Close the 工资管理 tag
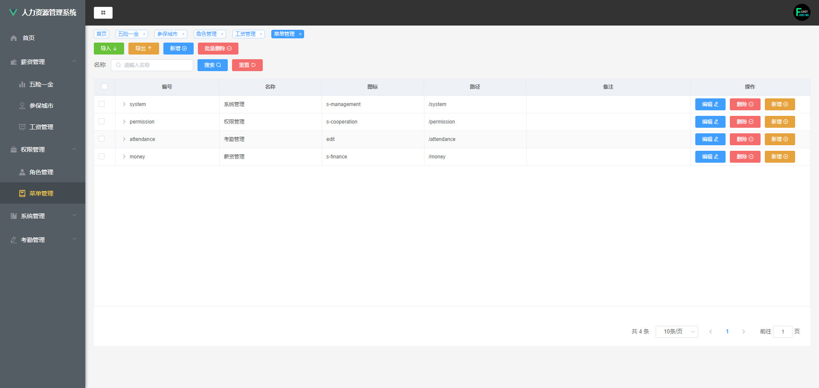The height and width of the screenshot is (388, 819). tap(261, 34)
